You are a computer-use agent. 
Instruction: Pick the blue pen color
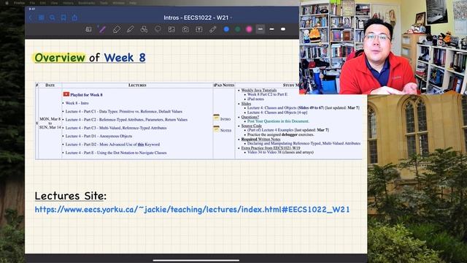click(226, 29)
